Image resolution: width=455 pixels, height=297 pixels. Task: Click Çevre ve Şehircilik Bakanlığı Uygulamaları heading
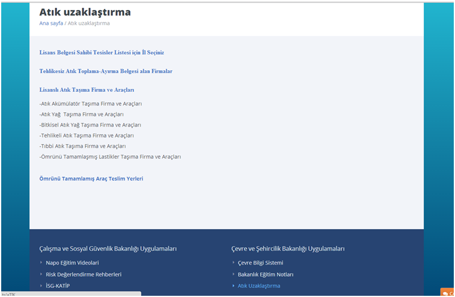click(288, 249)
